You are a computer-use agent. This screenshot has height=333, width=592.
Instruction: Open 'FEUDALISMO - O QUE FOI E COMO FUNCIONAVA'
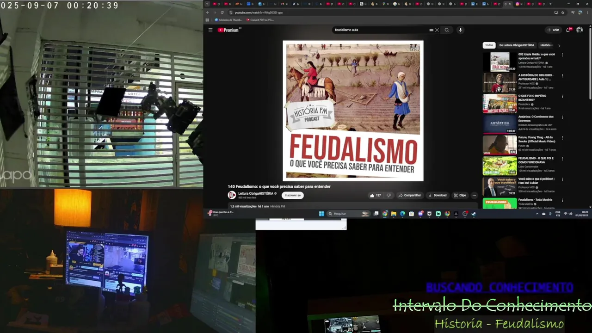point(536,160)
